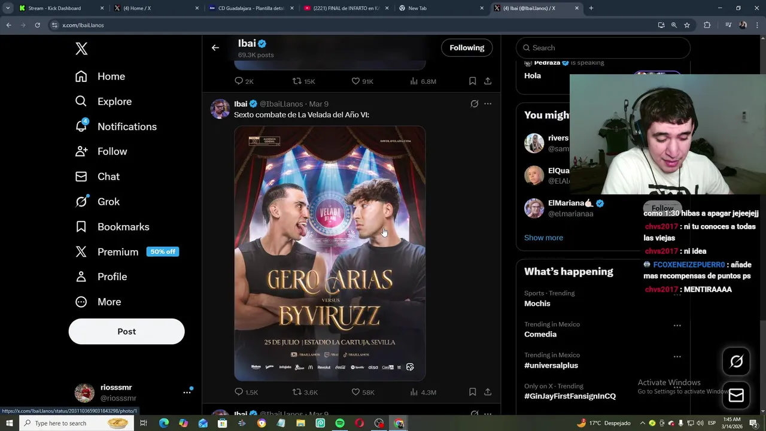Reply to the Sexto combate post (1.5K)

coord(246,392)
